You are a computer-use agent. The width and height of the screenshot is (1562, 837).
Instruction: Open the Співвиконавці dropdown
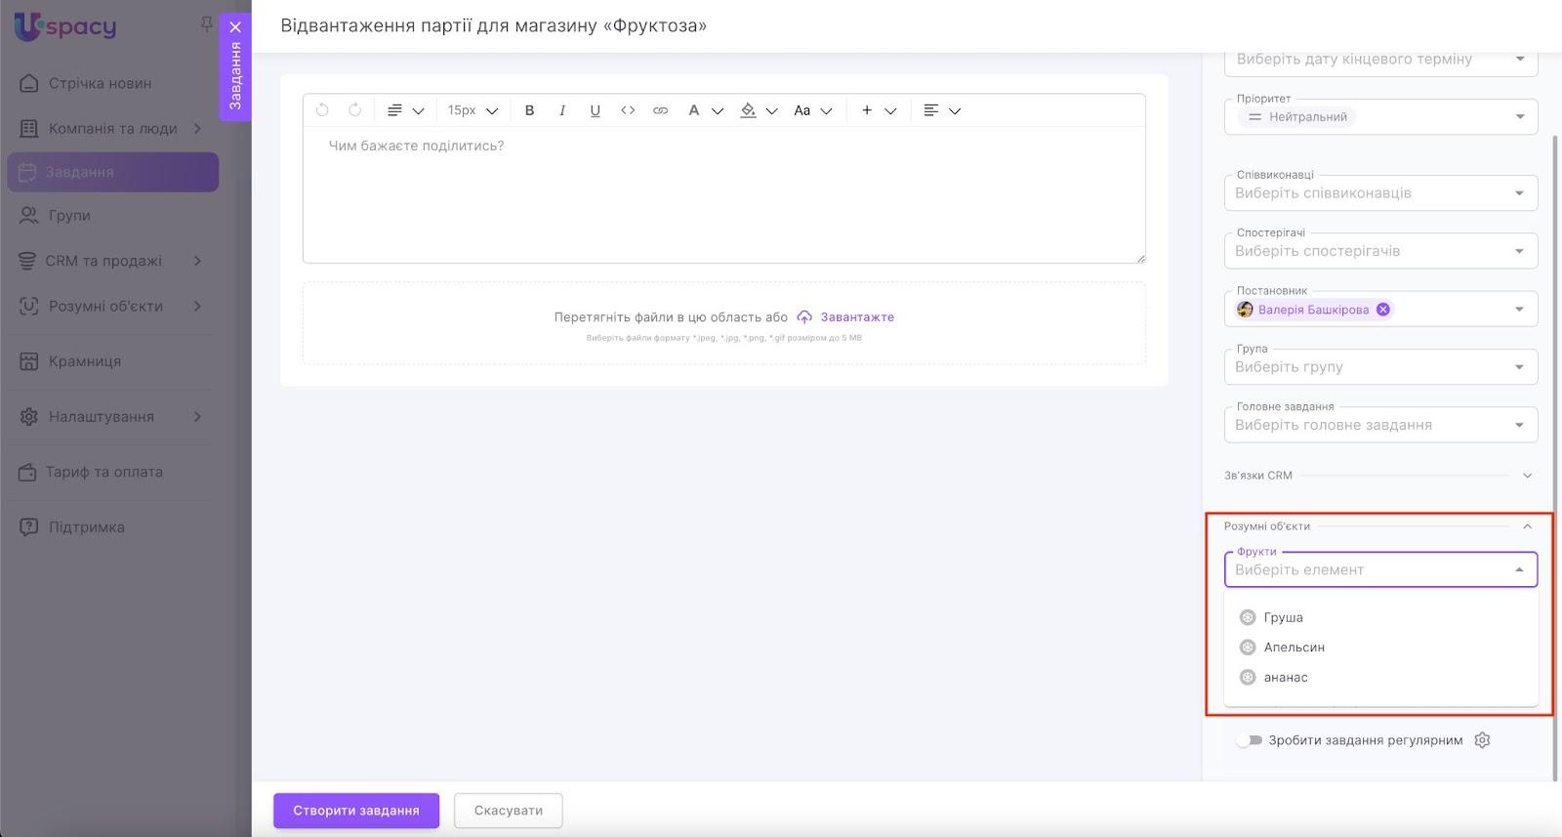pos(1380,192)
